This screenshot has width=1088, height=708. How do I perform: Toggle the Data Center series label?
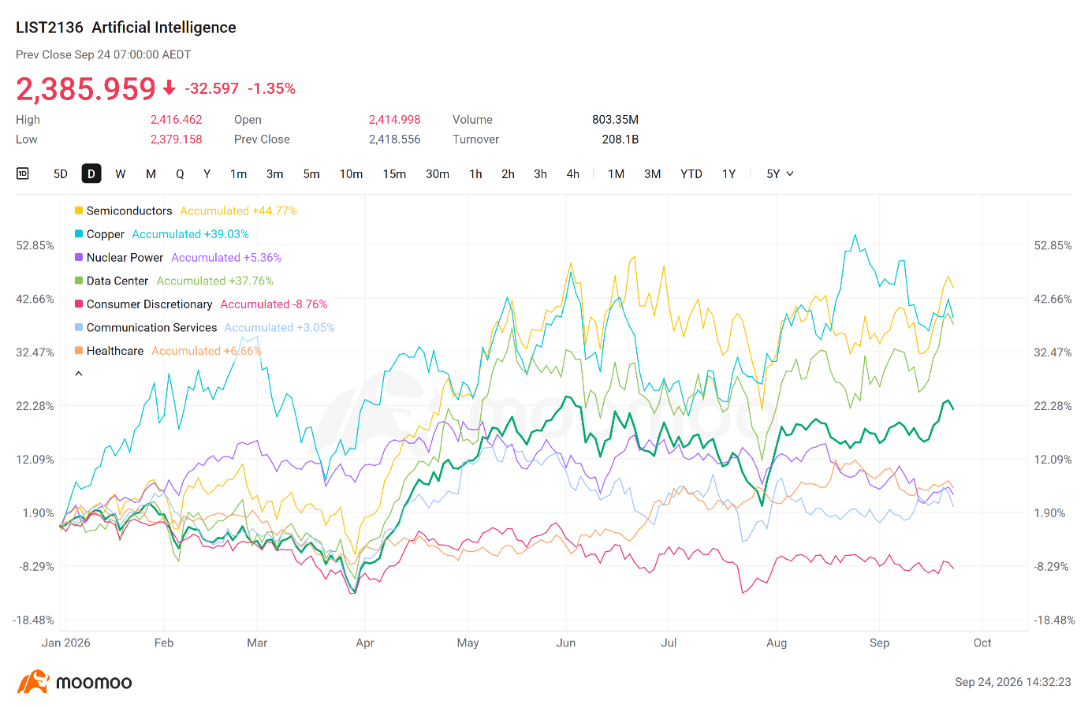tap(117, 281)
